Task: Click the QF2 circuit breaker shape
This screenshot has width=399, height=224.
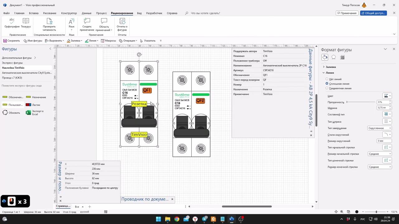Action: (x=191, y=114)
